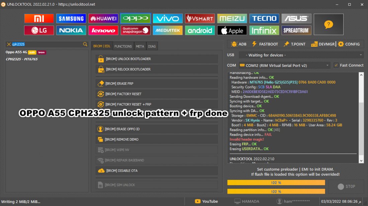
Task: Click log scrollbar up arrow
Action: 361,75
